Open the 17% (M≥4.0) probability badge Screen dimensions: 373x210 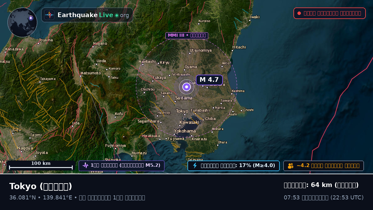coord(233,166)
